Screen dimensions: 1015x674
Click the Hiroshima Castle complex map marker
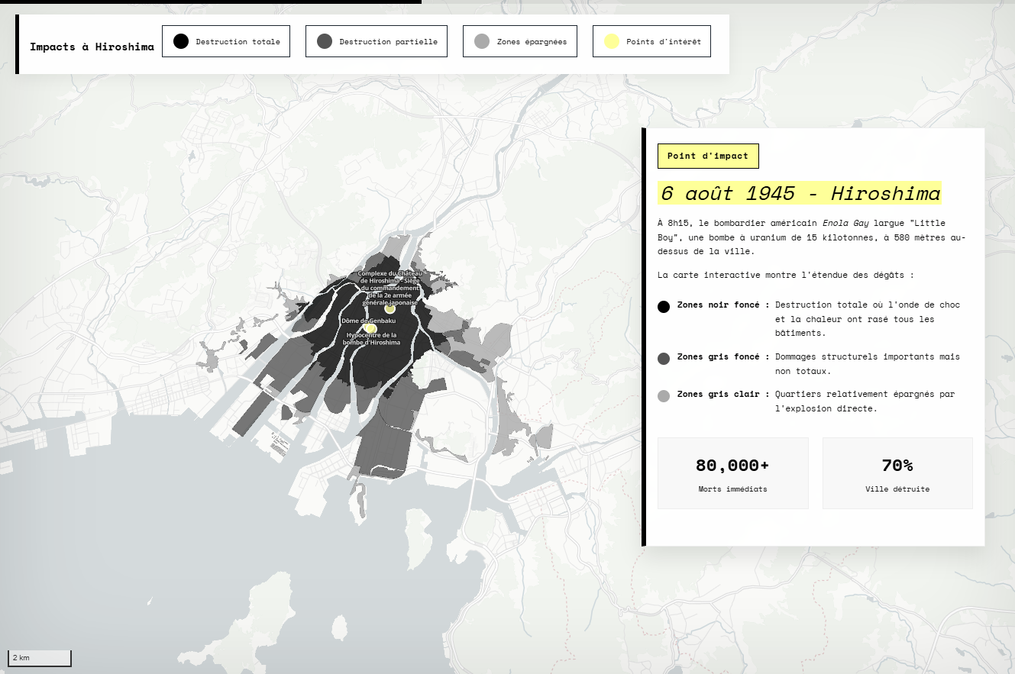[390, 308]
